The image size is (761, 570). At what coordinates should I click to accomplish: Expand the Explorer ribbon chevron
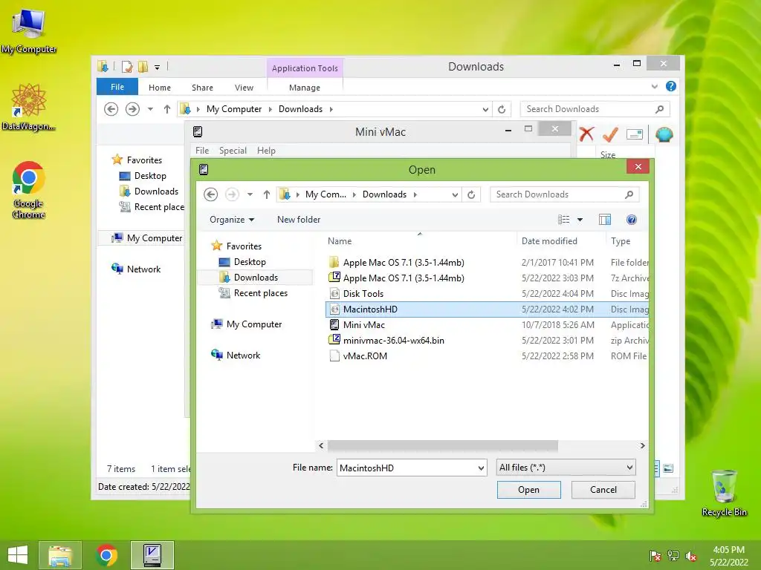[654, 86]
